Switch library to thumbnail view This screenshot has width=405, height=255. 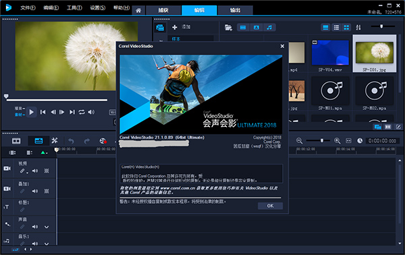[x=346, y=28]
